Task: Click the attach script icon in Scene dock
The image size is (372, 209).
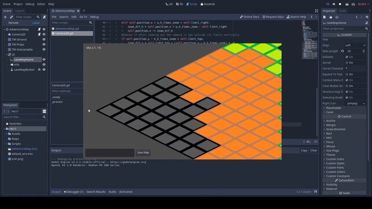Action: click(44, 17)
